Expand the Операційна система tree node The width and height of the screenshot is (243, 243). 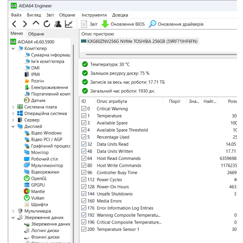click(x=13, y=113)
